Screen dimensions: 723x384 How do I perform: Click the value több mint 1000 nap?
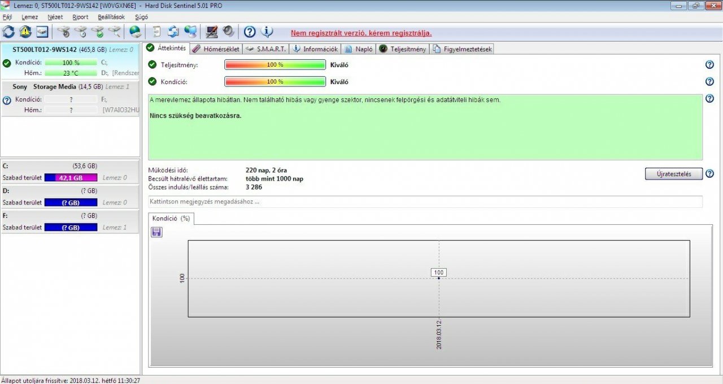click(x=275, y=178)
